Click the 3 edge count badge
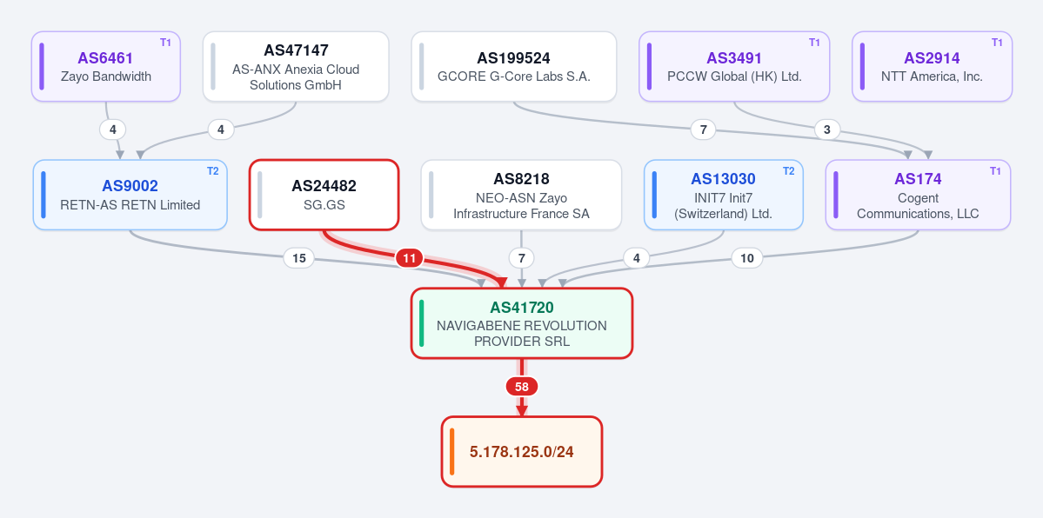The height and width of the screenshot is (518, 1043). coord(826,129)
